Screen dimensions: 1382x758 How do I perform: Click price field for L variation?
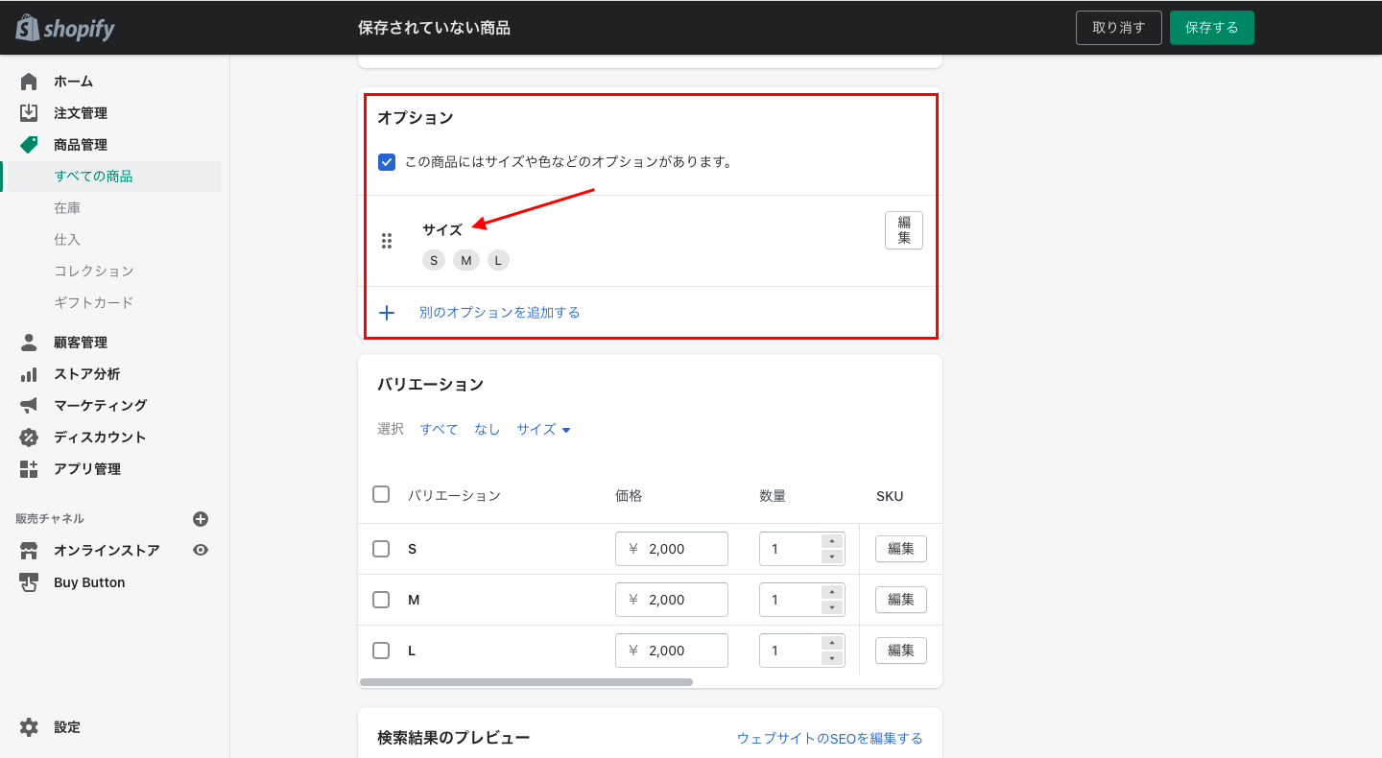672,651
